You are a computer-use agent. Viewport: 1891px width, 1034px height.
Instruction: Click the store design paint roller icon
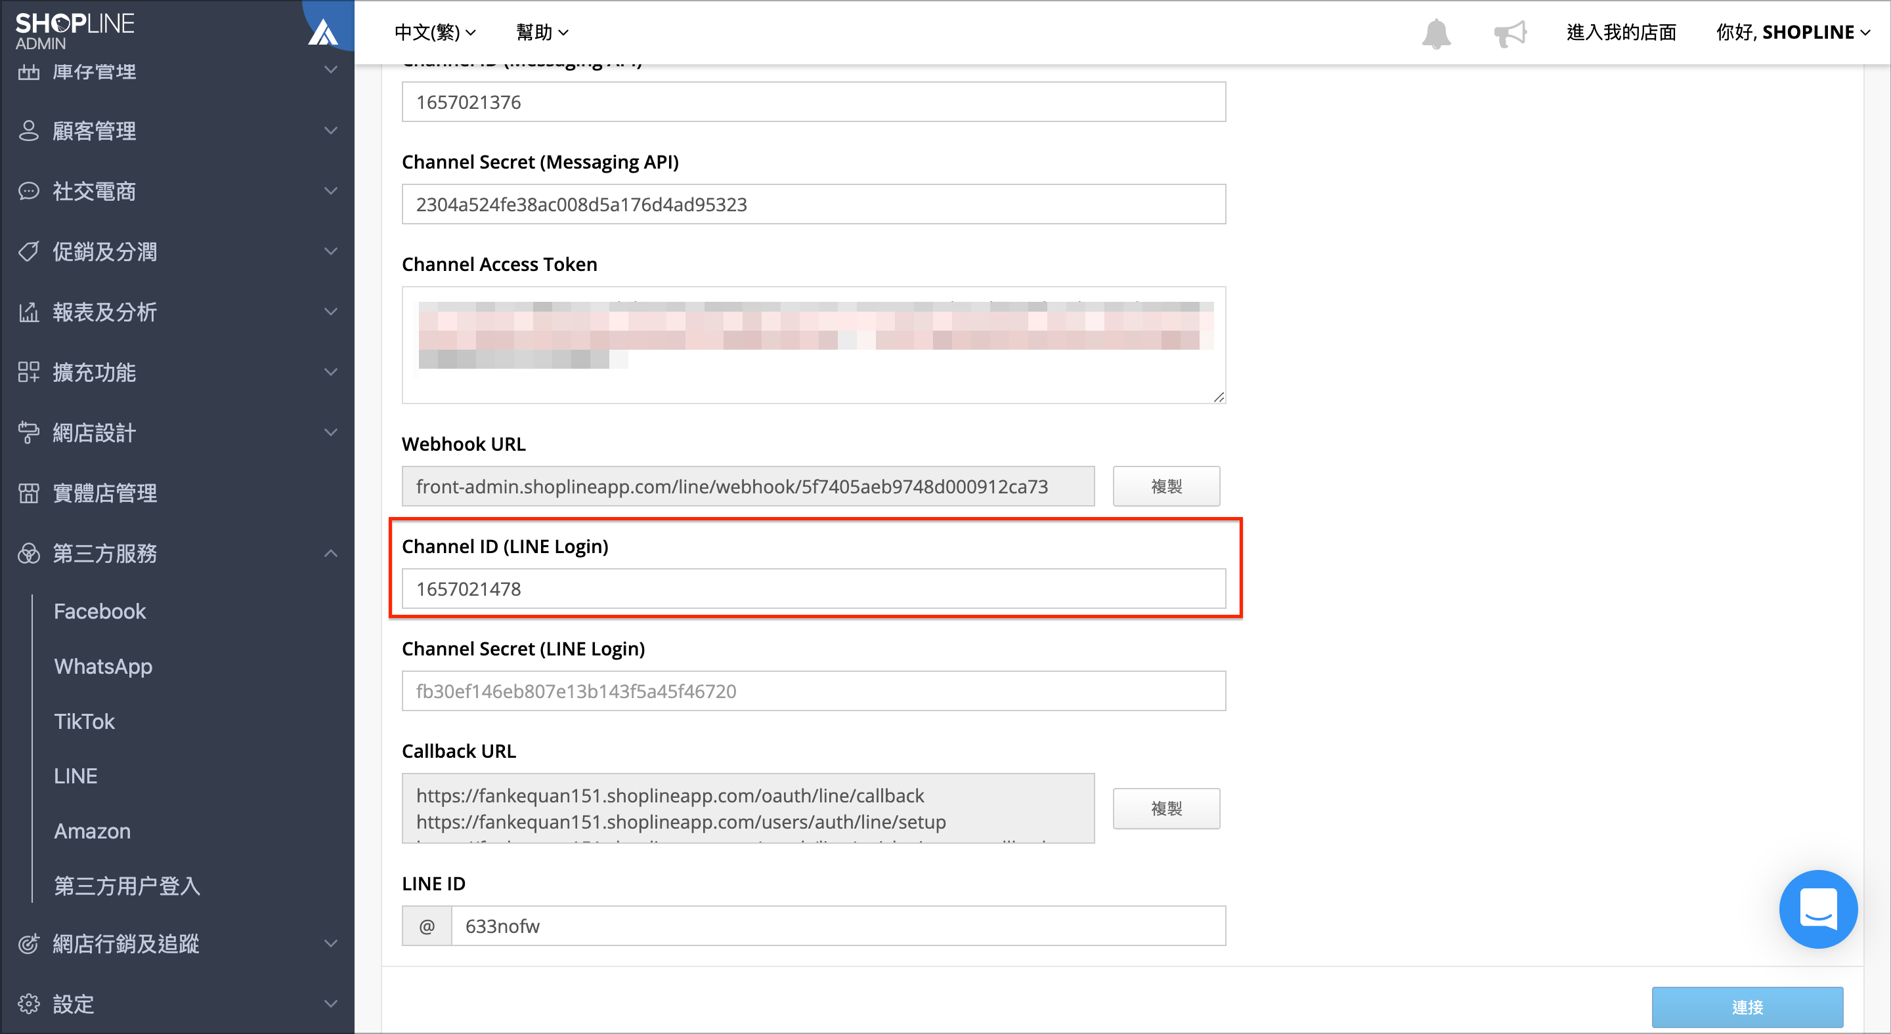tap(28, 432)
